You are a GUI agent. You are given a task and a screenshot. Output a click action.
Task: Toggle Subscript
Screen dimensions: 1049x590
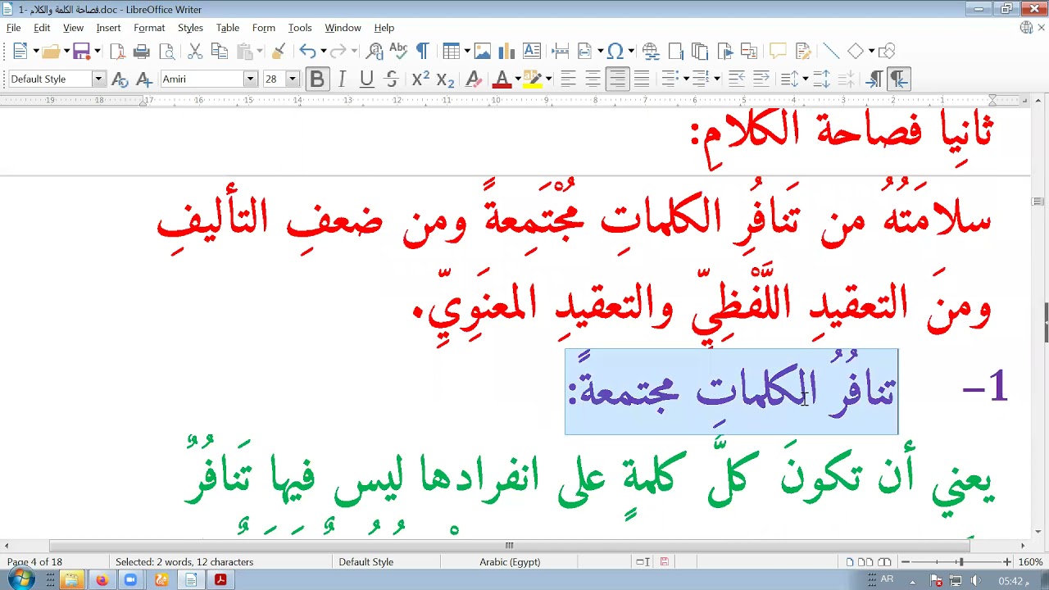click(x=445, y=79)
